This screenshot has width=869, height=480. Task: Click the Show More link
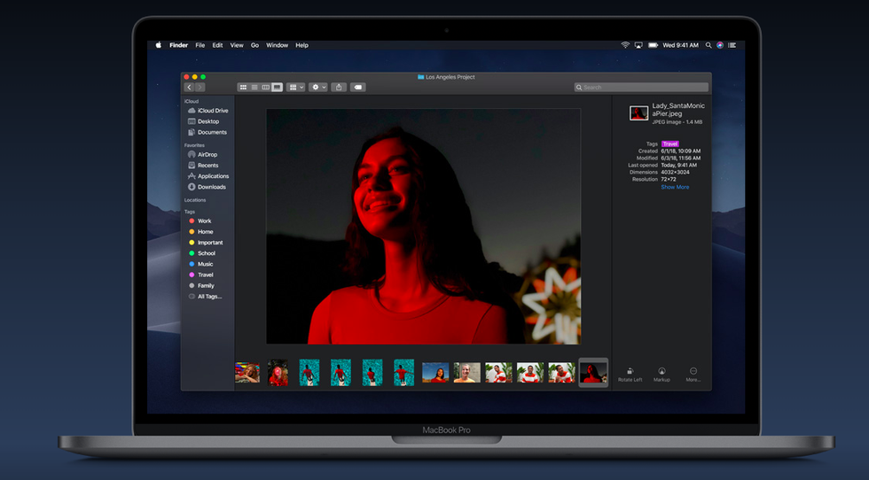674,187
